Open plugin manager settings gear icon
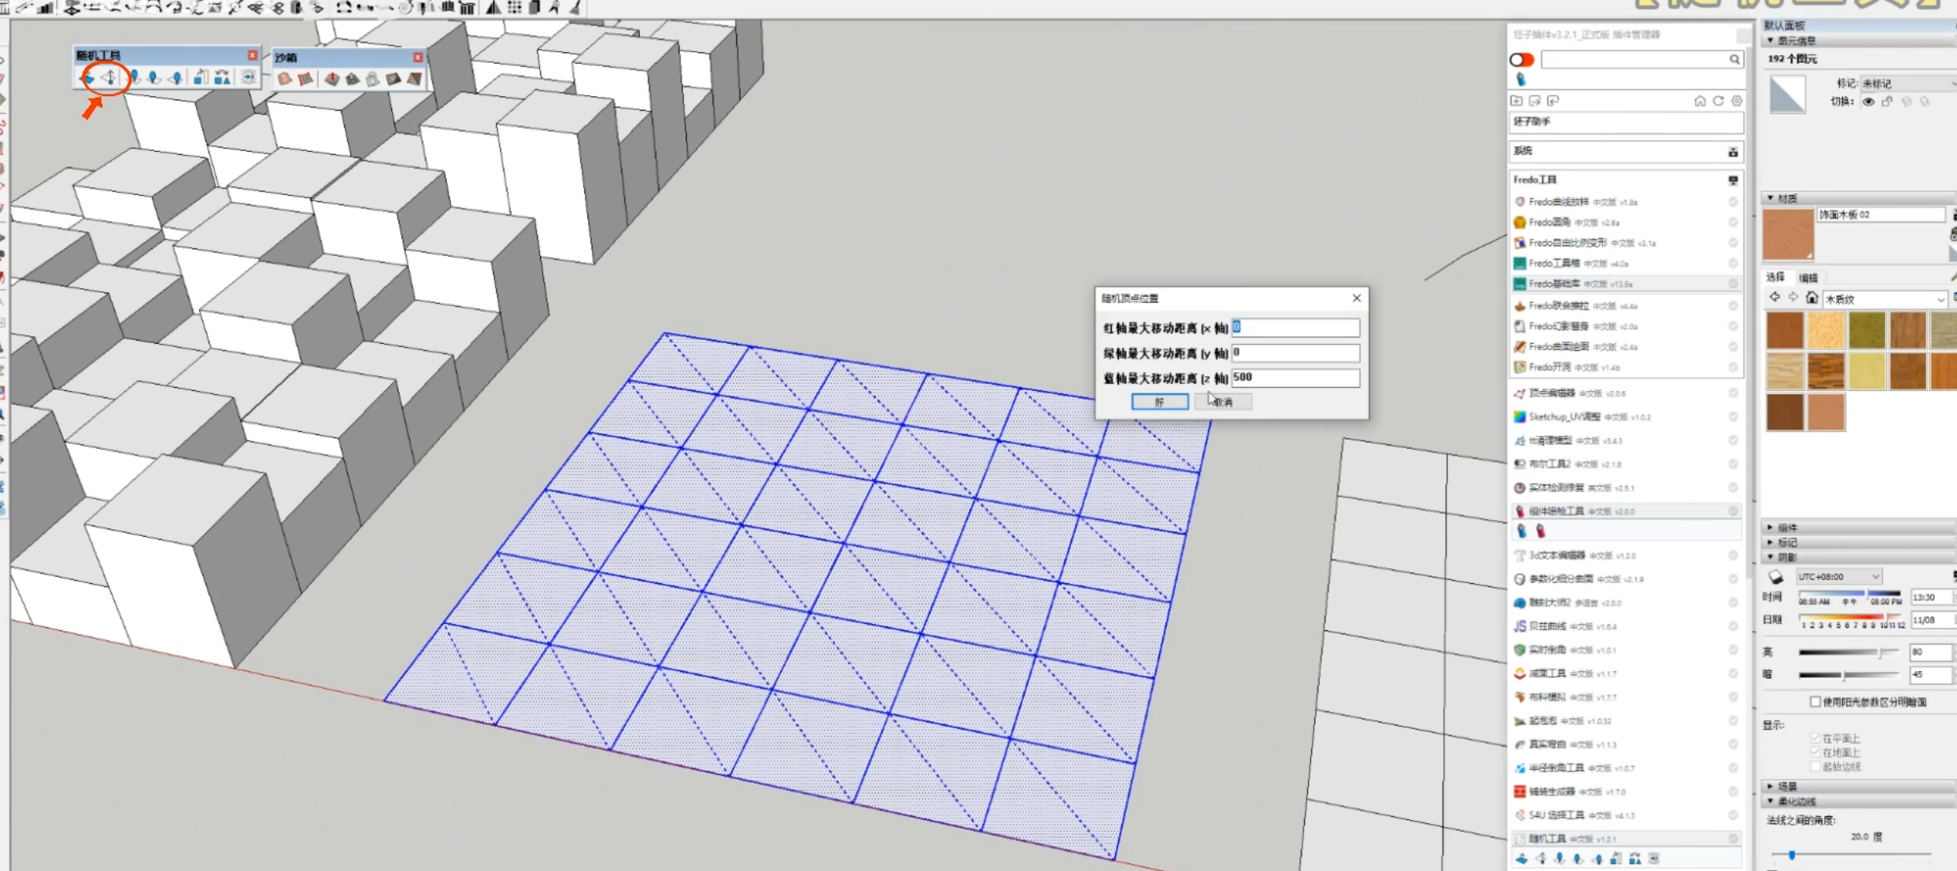 1737,101
